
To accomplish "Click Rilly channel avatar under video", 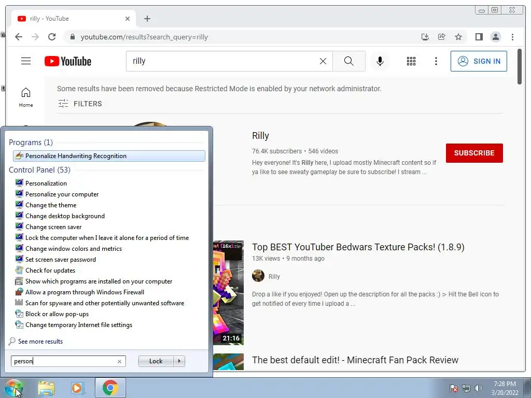I will [258, 276].
